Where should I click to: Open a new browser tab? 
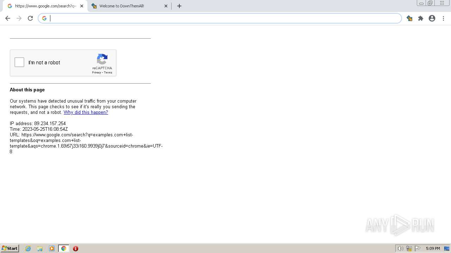point(179,6)
